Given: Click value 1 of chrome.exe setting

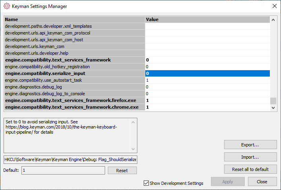Looking at the screenshot, I should 207,107.
